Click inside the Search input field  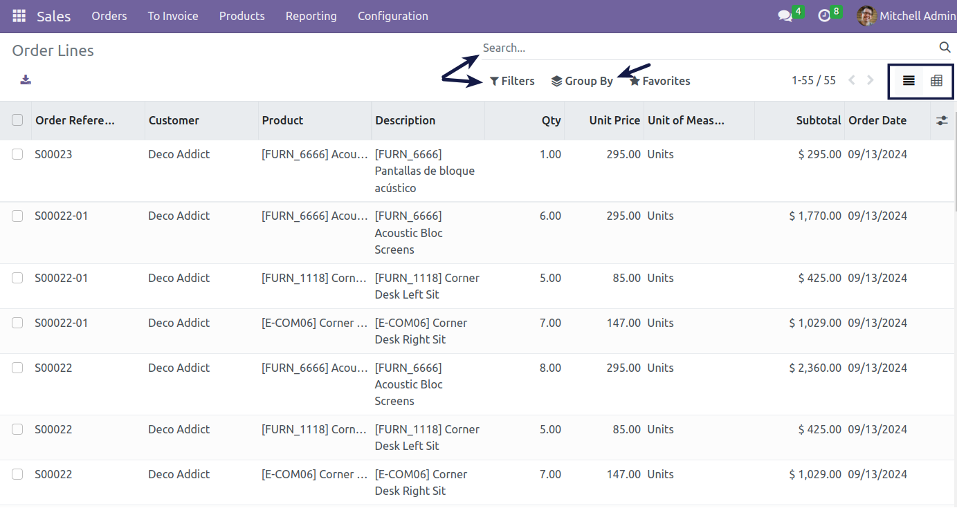[x=706, y=48]
